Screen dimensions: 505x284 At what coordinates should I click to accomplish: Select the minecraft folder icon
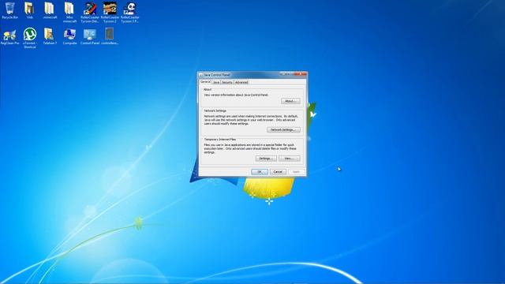[x=50, y=10]
